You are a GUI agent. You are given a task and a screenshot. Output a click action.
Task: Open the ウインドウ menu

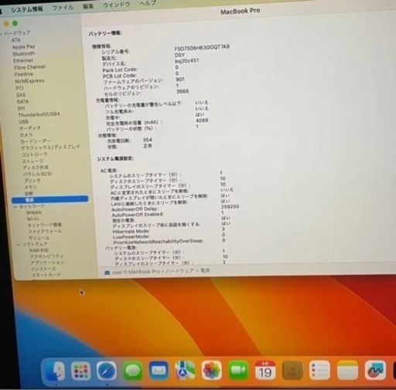tap(116, 5)
